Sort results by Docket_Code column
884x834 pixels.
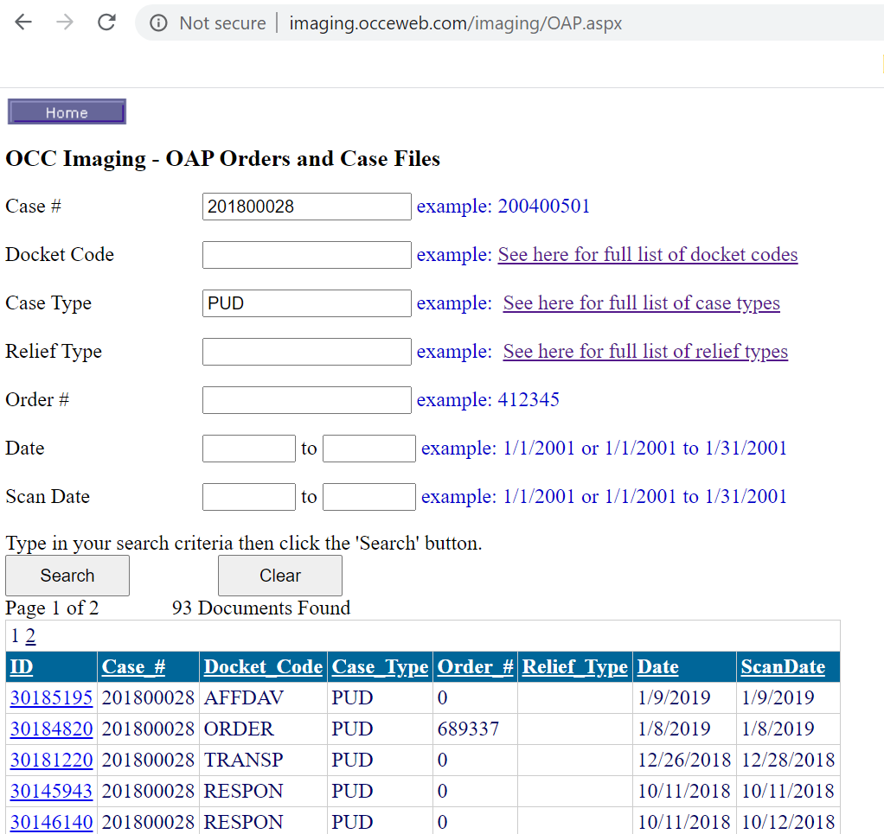click(263, 667)
